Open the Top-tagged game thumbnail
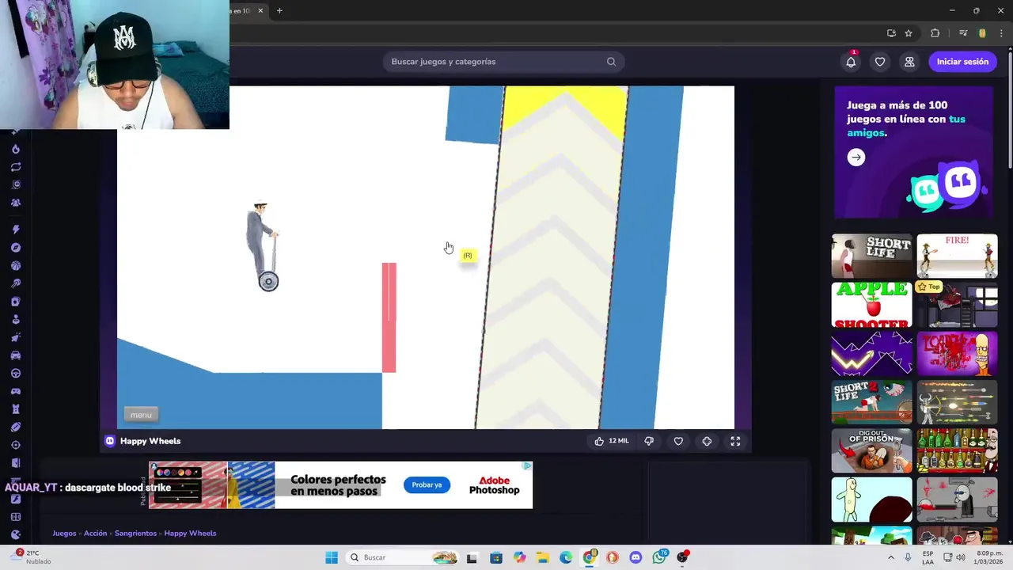 point(957,305)
